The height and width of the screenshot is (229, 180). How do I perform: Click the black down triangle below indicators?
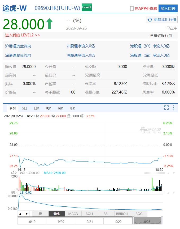coord(27,214)
